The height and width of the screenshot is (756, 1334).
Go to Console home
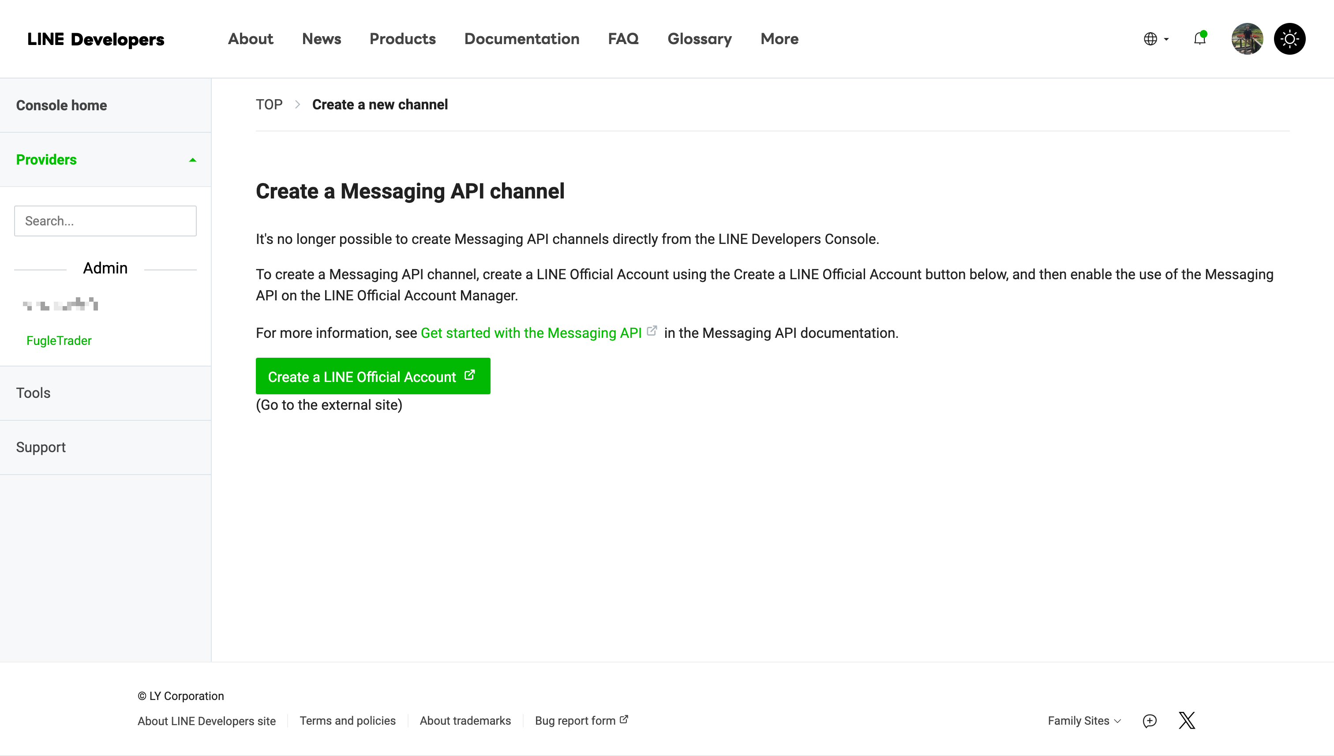click(x=105, y=105)
